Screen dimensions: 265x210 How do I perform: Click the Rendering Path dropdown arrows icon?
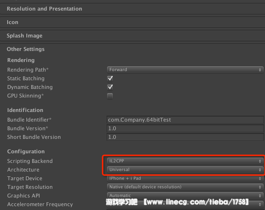(x=260, y=70)
